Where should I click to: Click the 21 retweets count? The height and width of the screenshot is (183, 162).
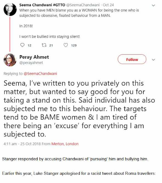51,45
